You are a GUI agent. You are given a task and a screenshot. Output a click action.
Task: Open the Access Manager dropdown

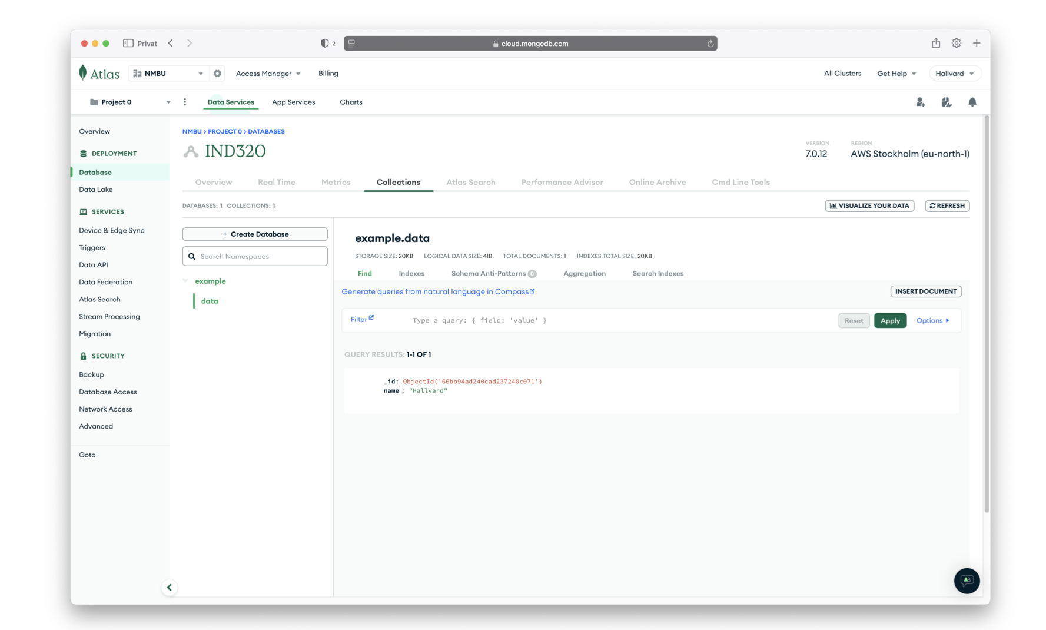(268, 74)
